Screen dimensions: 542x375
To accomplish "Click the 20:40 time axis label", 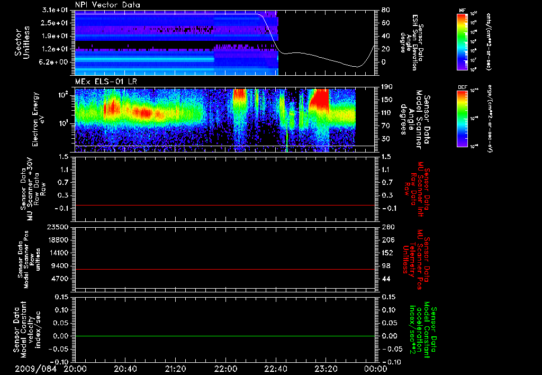I will pyautogui.click(x=125, y=369).
